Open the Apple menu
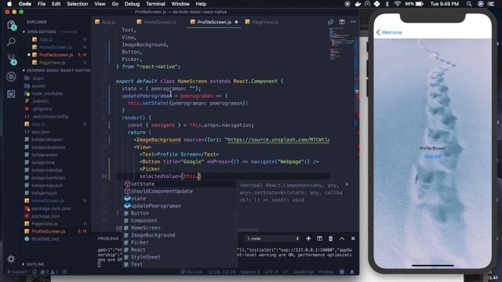The height and width of the screenshot is (282, 502). (9, 4)
